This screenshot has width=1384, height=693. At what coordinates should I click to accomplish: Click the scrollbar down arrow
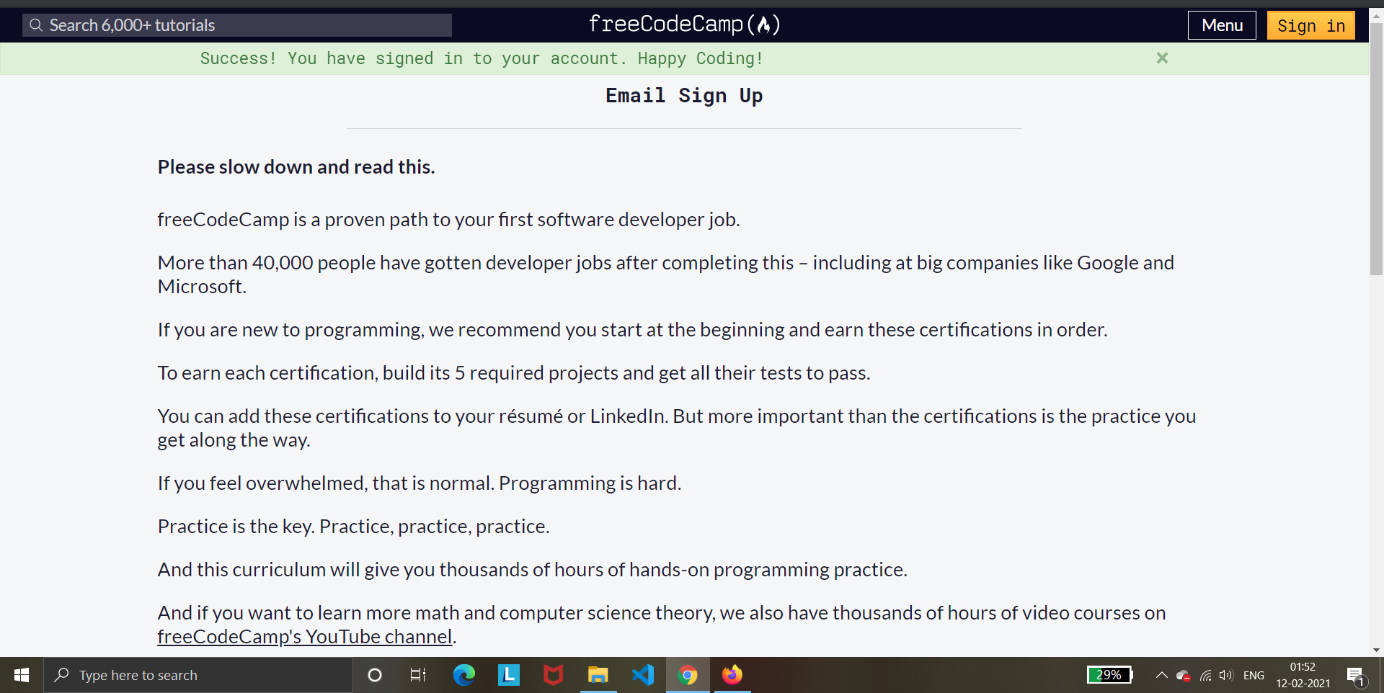[x=1376, y=649]
